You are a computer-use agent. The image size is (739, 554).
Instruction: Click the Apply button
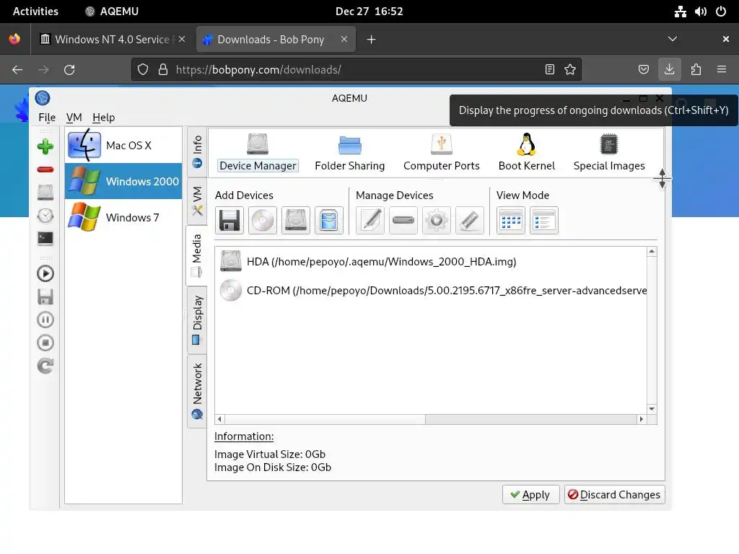(x=530, y=495)
